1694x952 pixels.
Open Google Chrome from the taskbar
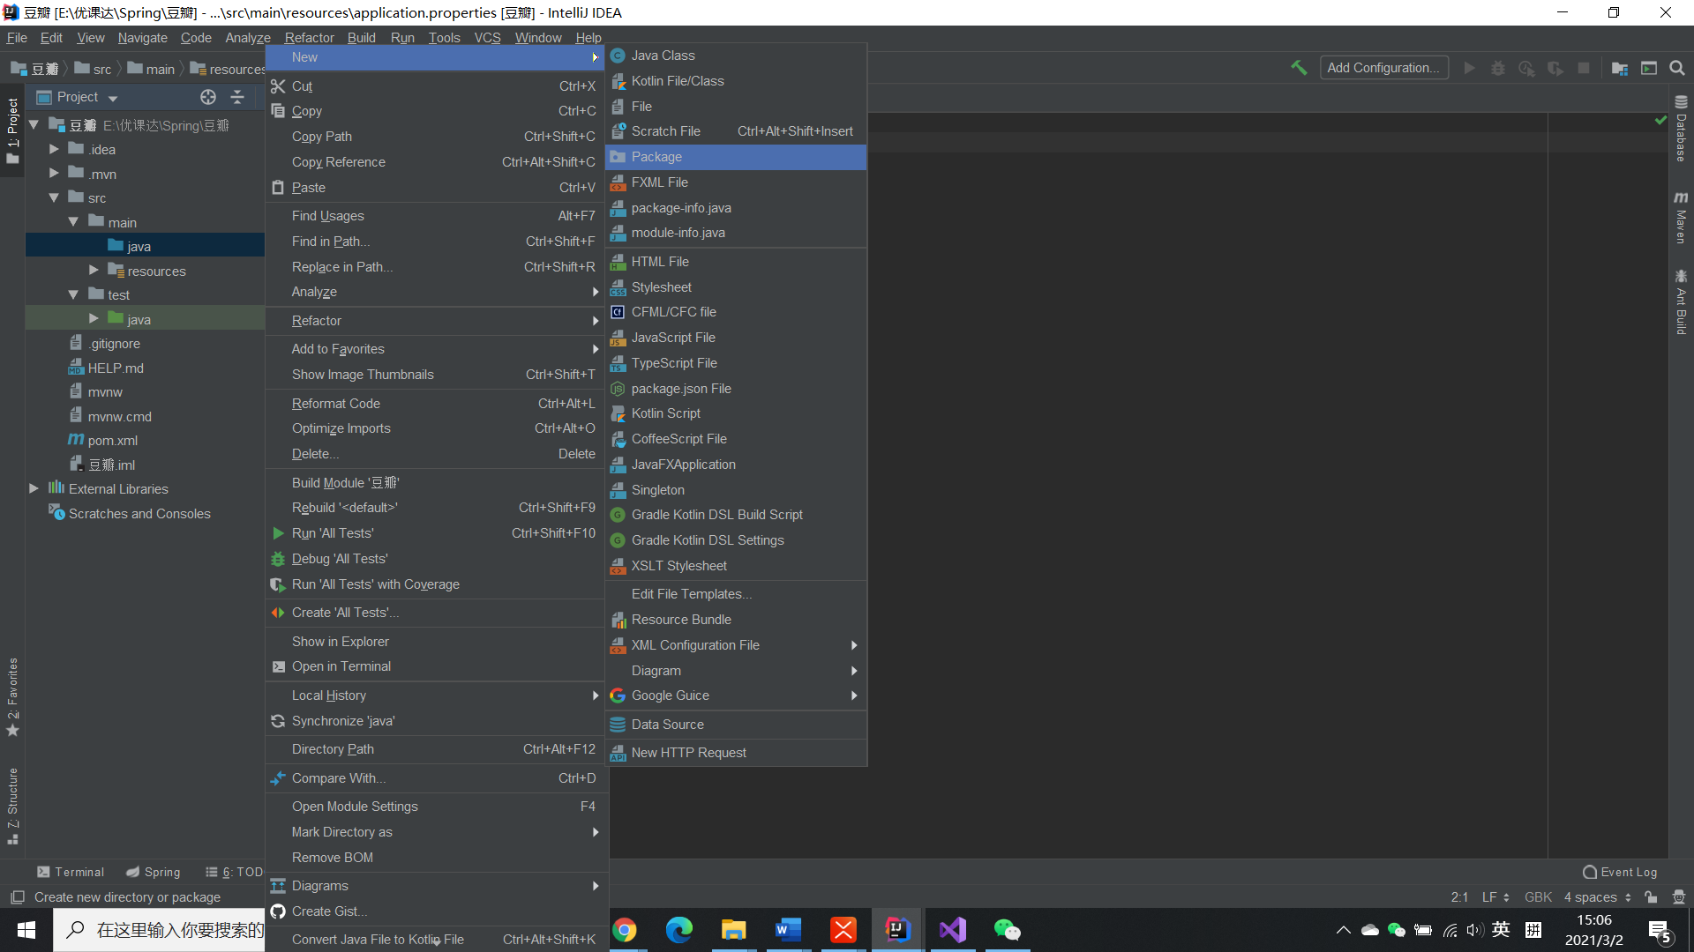624,930
